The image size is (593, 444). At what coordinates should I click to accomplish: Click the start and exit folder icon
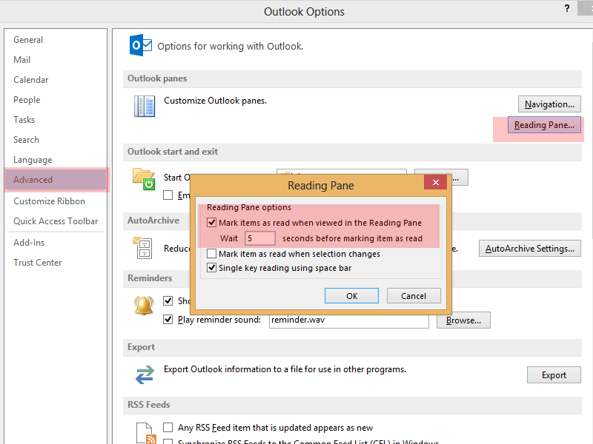pyautogui.click(x=143, y=179)
